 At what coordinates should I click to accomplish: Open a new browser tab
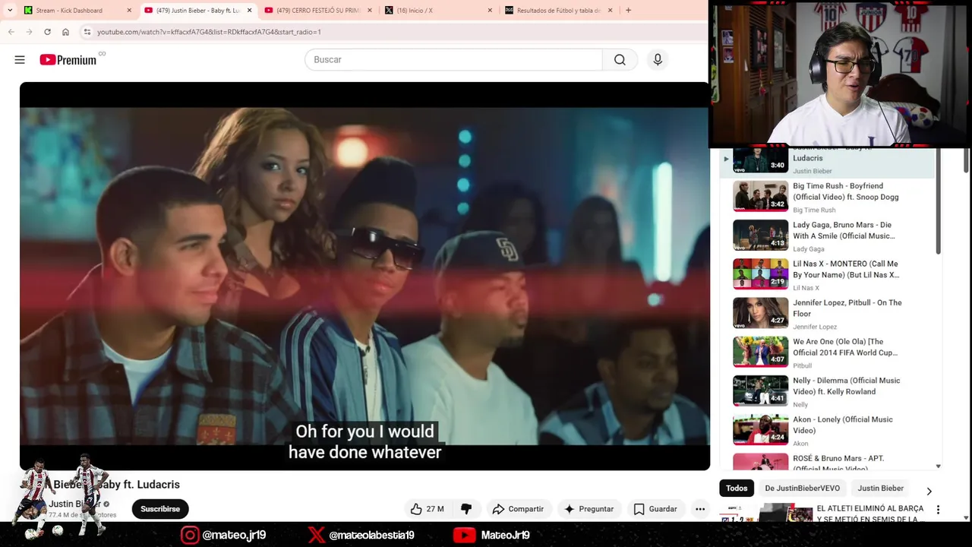628,11
